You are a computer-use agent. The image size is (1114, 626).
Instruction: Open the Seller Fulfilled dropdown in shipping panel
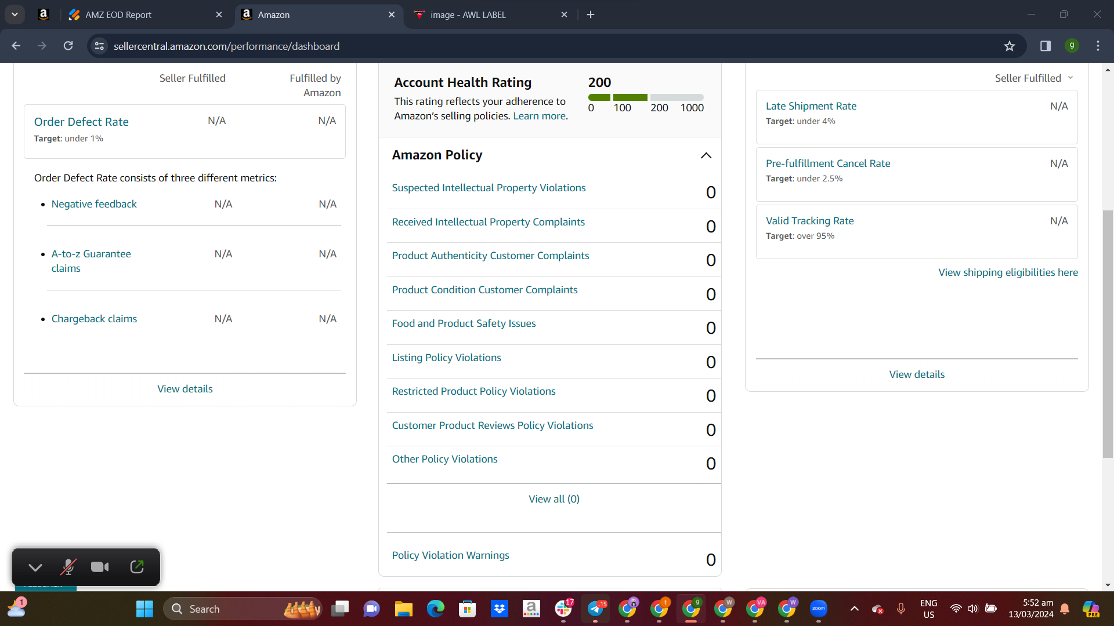pyautogui.click(x=1034, y=78)
